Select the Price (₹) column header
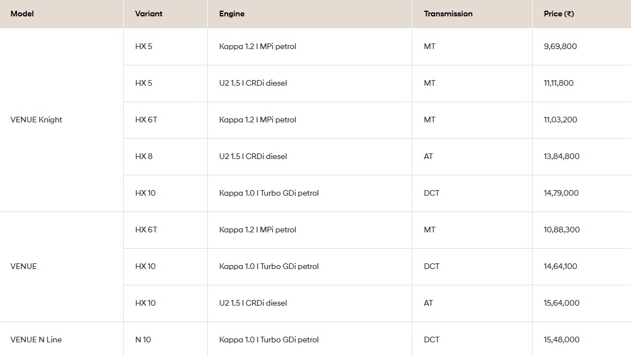 pos(559,14)
